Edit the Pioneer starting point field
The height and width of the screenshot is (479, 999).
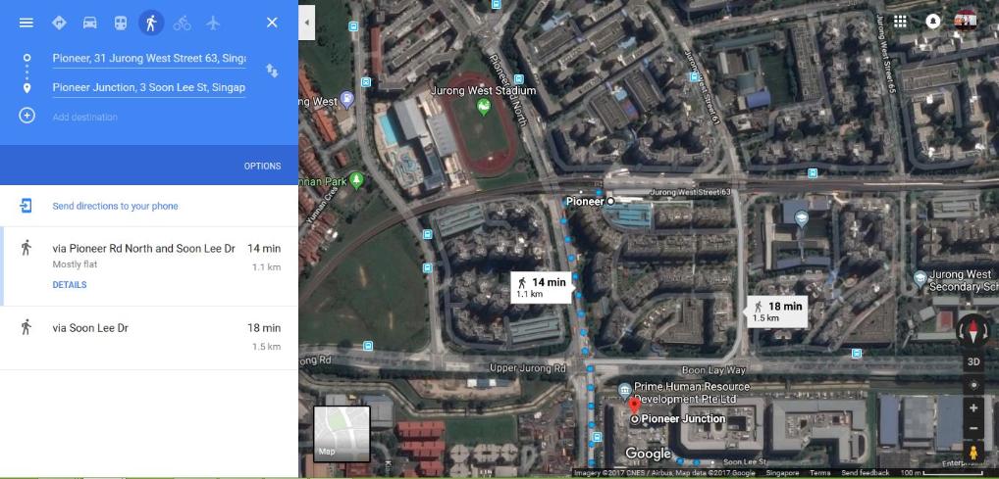click(x=149, y=59)
